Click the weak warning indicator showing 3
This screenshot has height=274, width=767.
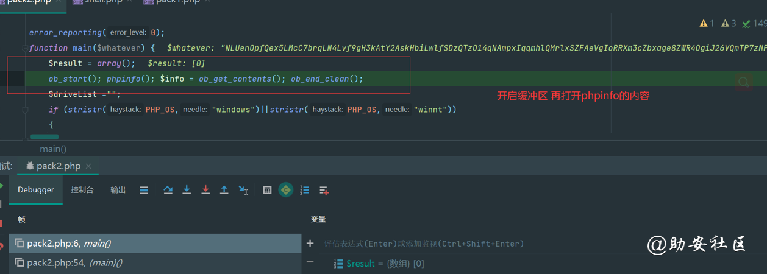click(729, 23)
